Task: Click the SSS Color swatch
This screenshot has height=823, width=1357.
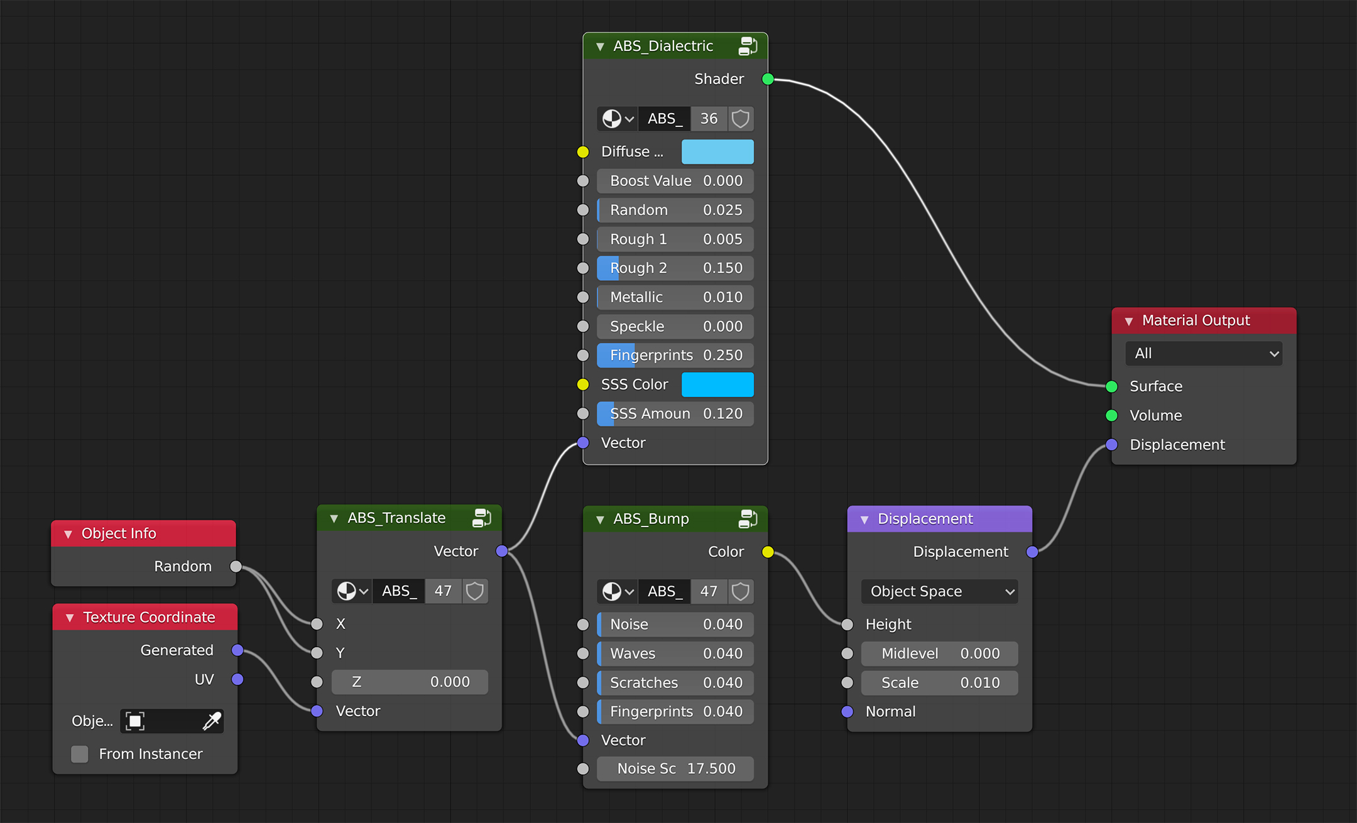Action: (x=717, y=384)
